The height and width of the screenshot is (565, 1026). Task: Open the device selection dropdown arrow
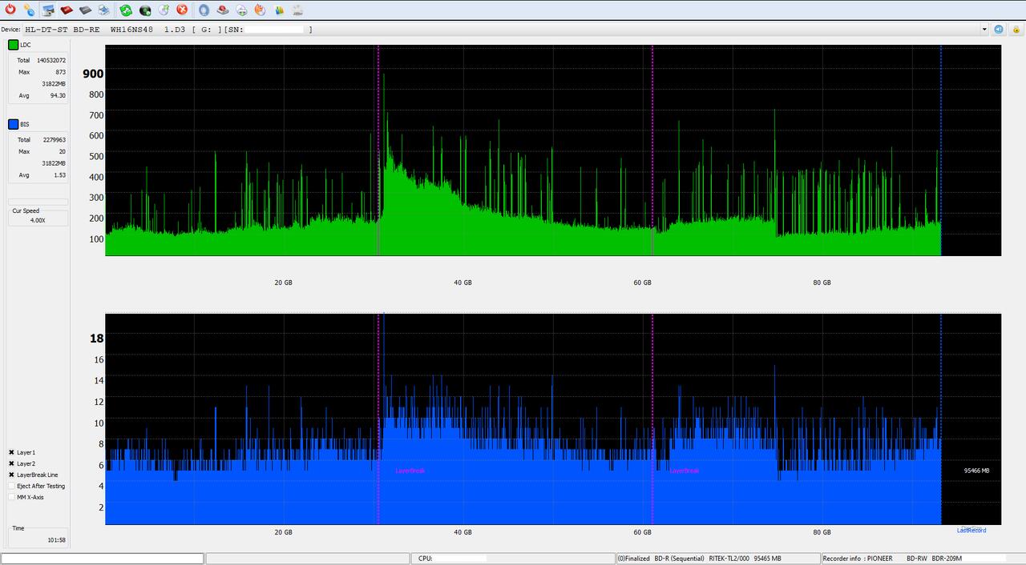[984, 30]
